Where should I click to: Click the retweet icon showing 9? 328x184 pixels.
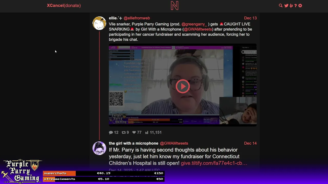coord(124,132)
